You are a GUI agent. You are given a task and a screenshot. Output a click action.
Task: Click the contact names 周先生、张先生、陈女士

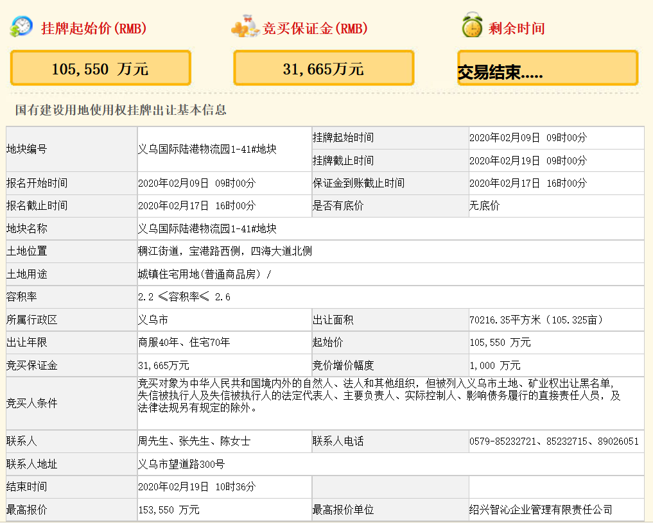[x=194, y=442]
